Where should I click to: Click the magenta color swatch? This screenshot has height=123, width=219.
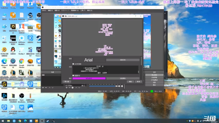pyautogui.click(x=89, y=78)
